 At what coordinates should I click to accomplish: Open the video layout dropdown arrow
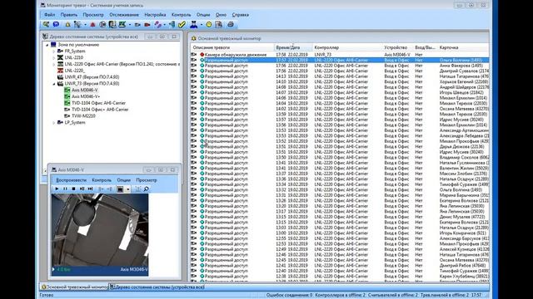127,189
